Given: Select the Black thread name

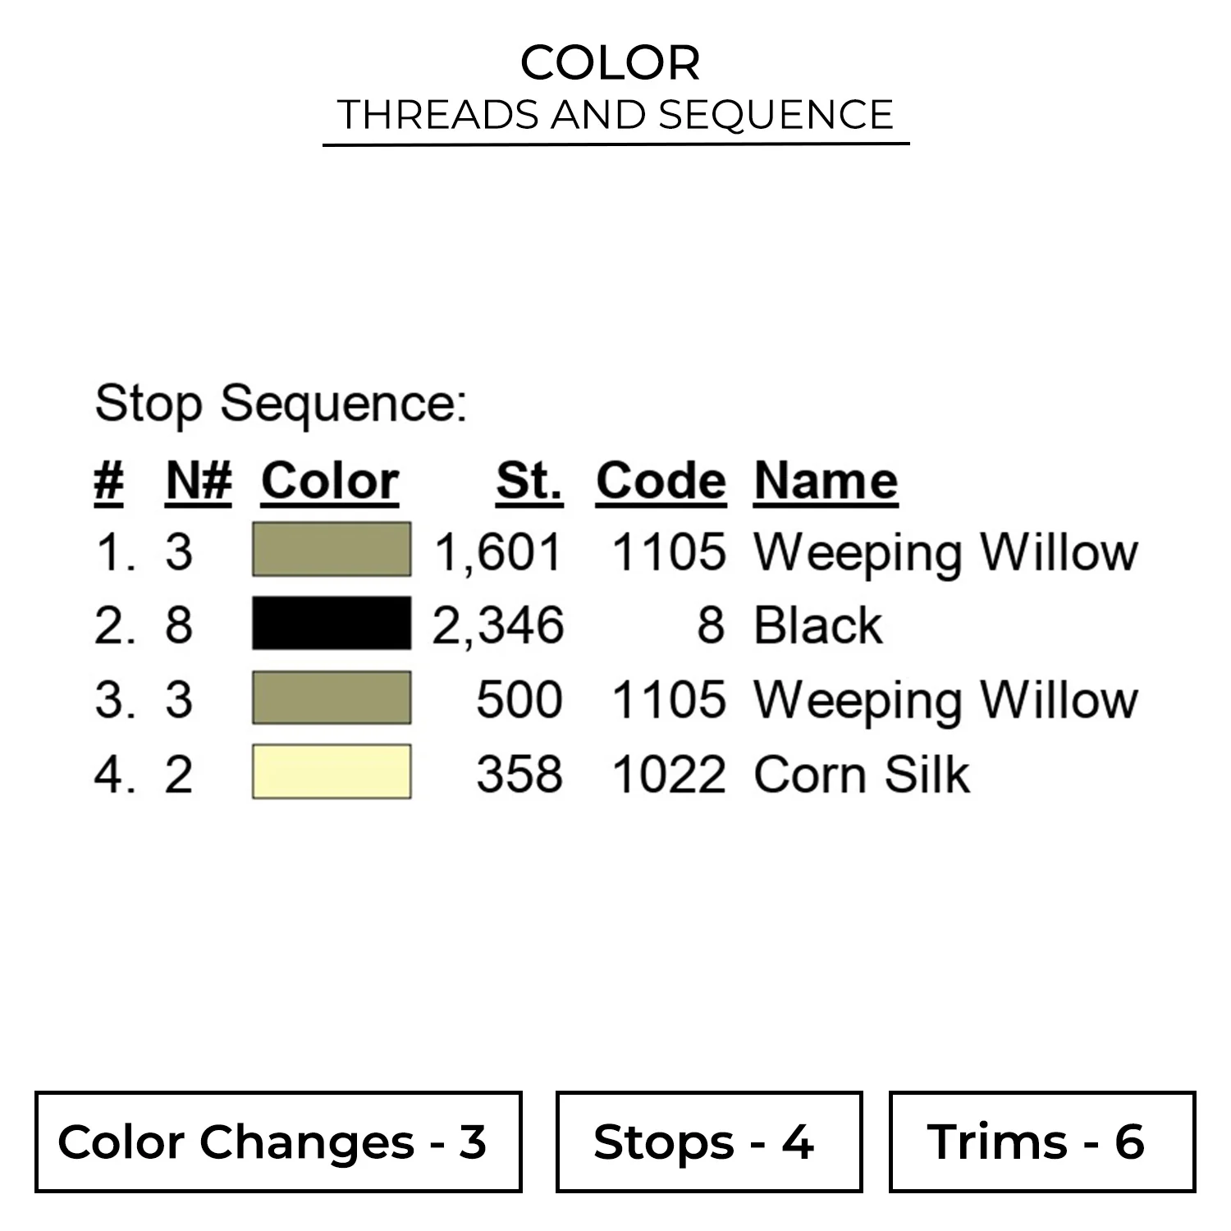Looking at the screenshot, I should point(818,625).
